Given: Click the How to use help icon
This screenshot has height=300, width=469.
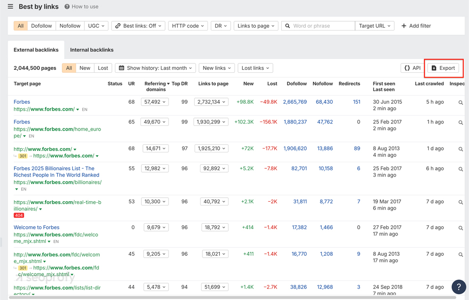Looking at the screenshot, I should pyautogui.click(x=67, y=6).
